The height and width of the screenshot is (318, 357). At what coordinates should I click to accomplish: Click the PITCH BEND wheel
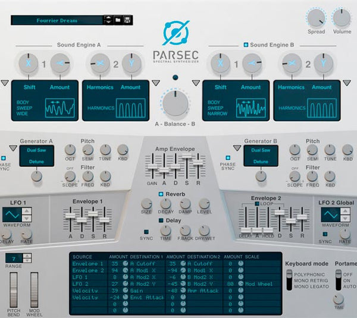point(14,290)
